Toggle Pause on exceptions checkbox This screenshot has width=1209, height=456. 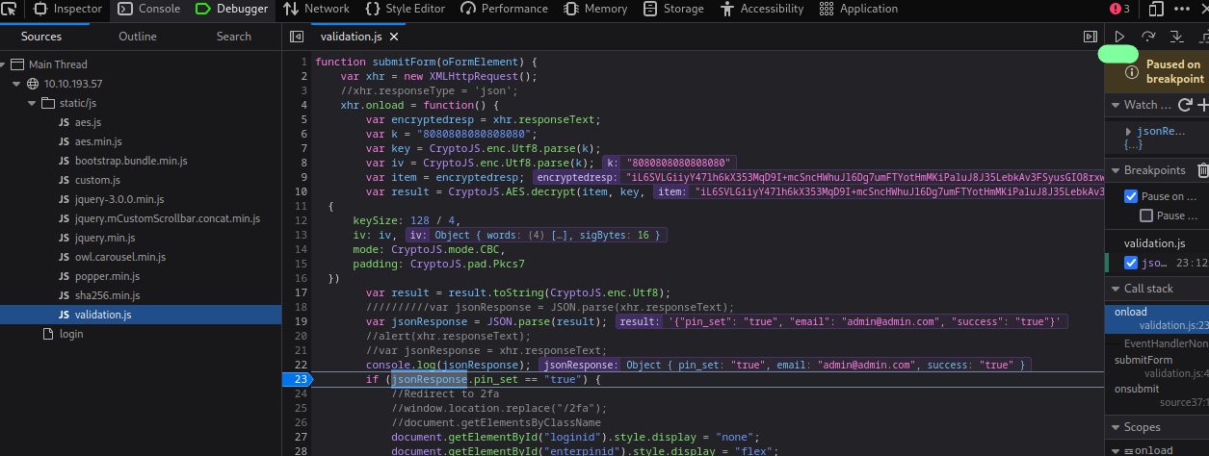pyautogui.click(x=1132, y=196)
